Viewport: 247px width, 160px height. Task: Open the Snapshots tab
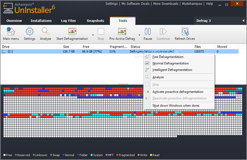[x=96, y=21]
